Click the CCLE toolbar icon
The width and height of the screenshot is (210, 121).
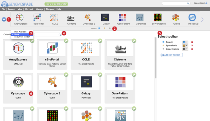[54, 18]
